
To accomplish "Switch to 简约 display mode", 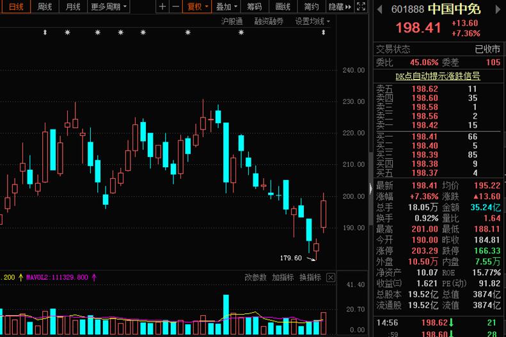I will click(x=312, y=6).
